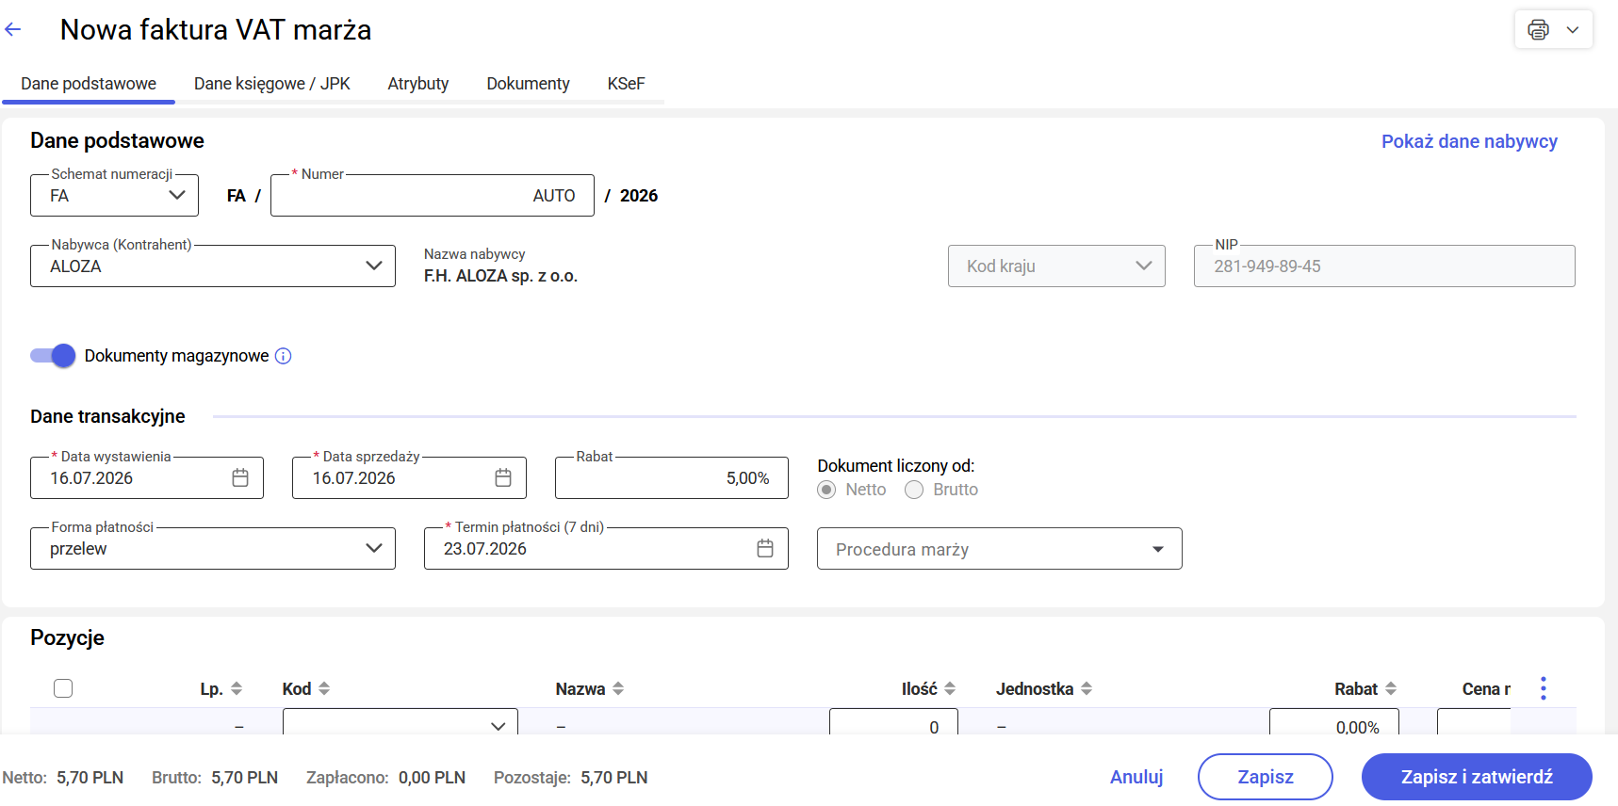Switch to the Dane księgowe / JPK tab
Image resolution: width=1618 pixels, height=806 pixels.
tap(272, 84)
